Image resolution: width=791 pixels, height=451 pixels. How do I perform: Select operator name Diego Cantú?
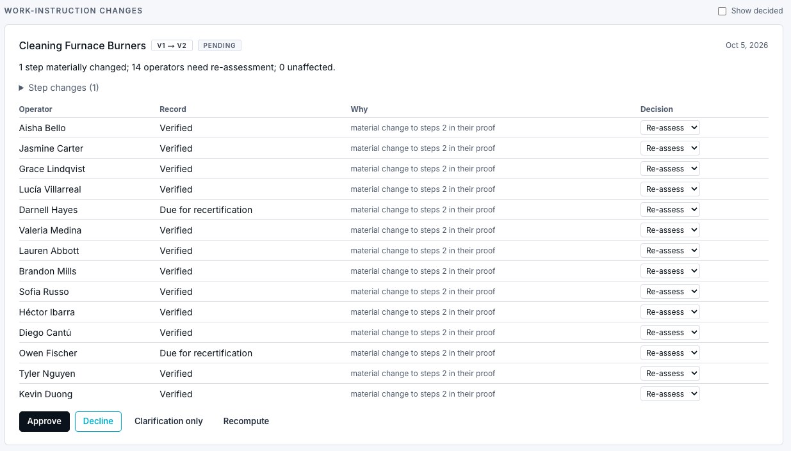(x=45, y=333)
